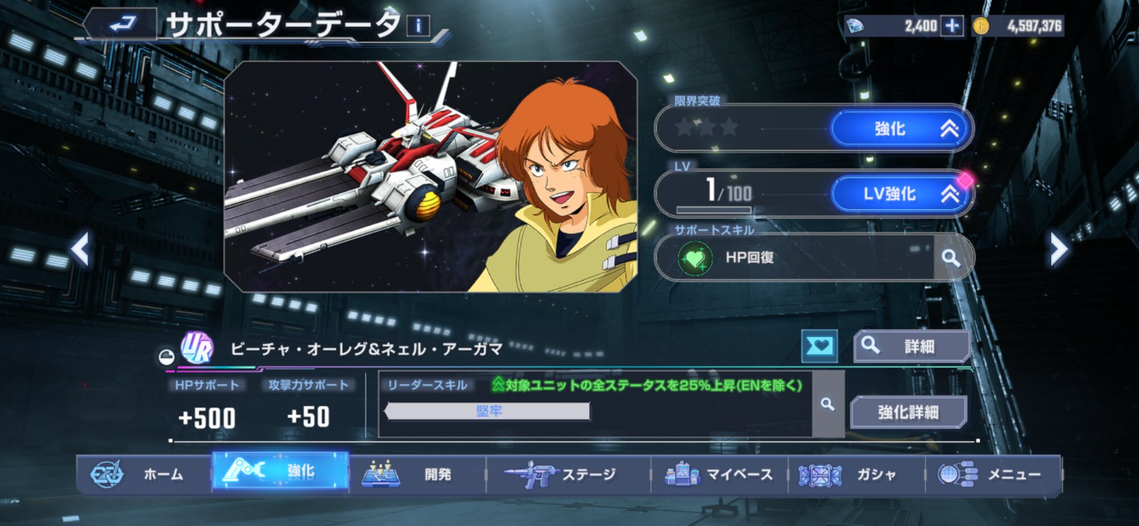Tap the UR rarity badge
1139x526 pixels.
pyautogui.click(x=197, y=348)
